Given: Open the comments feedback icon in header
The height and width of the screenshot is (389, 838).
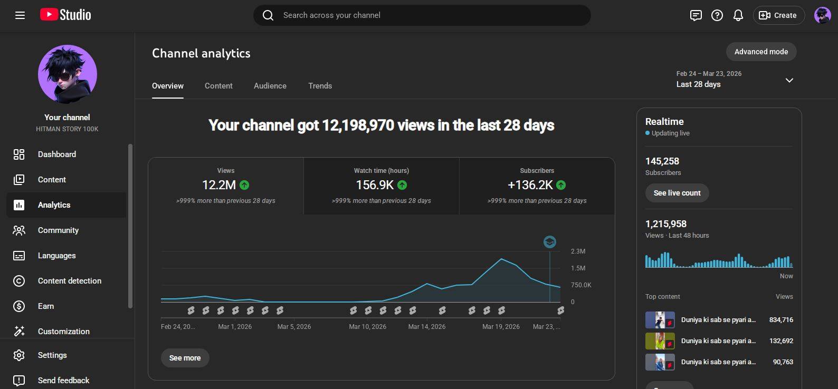Looking at the screenshot, I should 696,15.
